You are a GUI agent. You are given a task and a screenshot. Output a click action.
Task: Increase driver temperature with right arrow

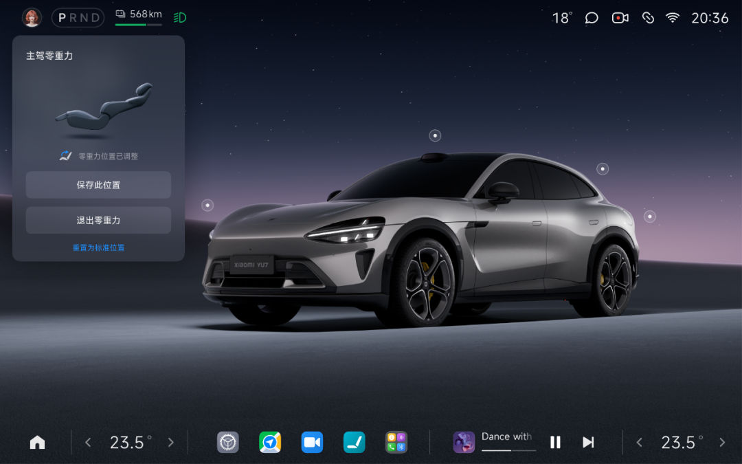171,442
